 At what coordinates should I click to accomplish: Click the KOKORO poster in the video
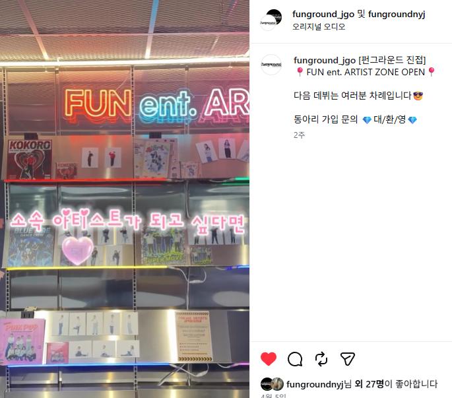[30, 159]
